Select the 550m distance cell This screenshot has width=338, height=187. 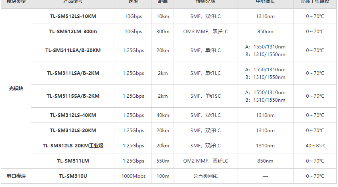tap(163, 161)
